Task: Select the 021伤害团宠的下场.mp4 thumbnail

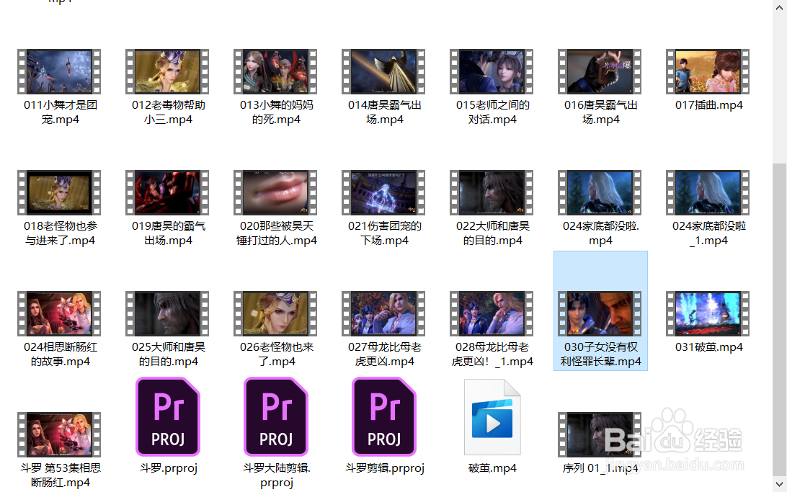Action: [383, 192]
